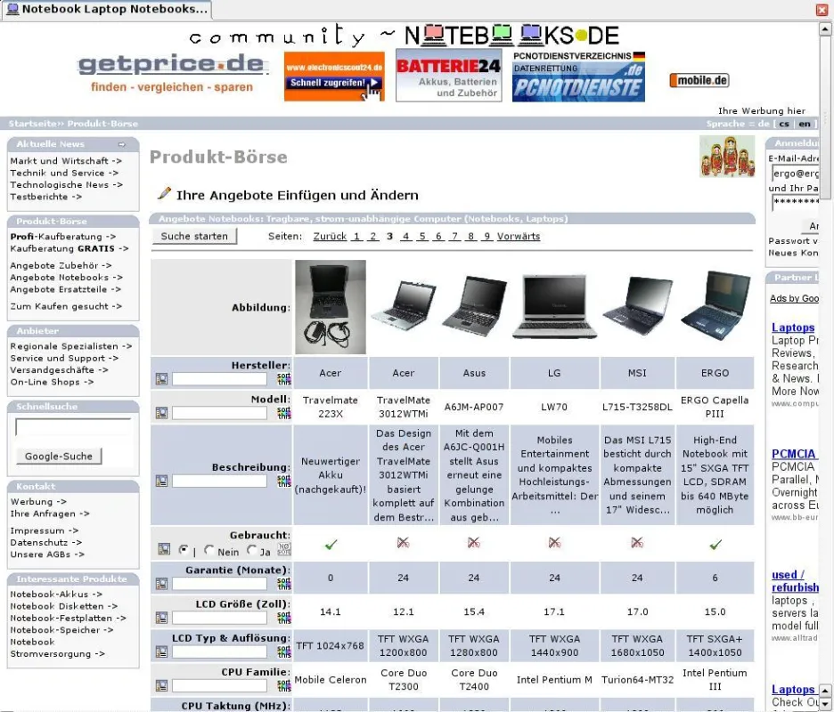Click the PCMCIA ad link

(x=794, y=454)
